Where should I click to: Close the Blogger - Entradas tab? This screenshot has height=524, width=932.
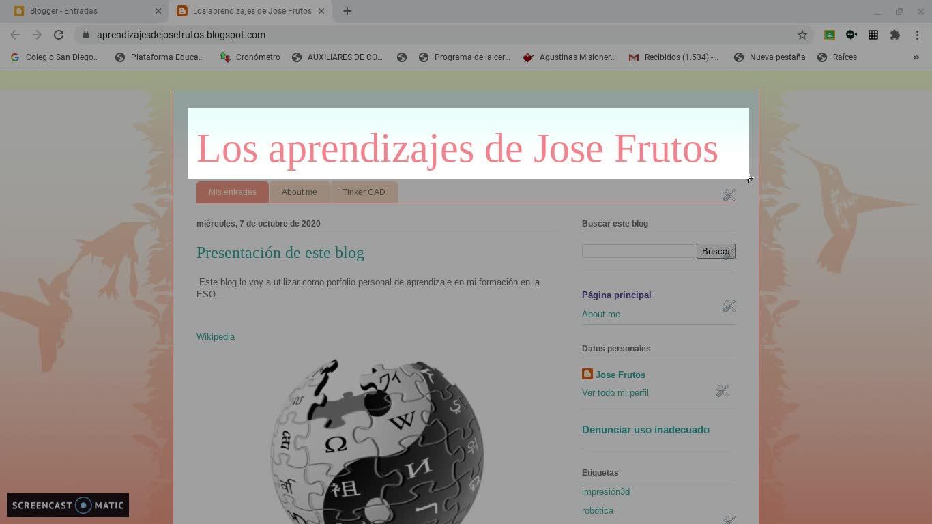(158, 11)
